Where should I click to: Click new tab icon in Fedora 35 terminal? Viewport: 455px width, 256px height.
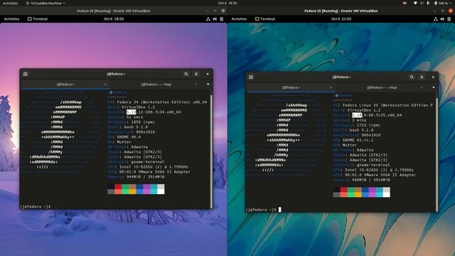(251, 78)
